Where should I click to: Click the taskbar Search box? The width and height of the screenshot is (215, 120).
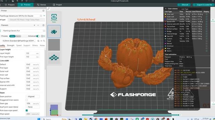pos(54,119)
